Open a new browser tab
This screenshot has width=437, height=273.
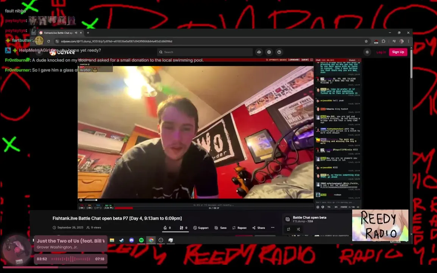(88, 33)
